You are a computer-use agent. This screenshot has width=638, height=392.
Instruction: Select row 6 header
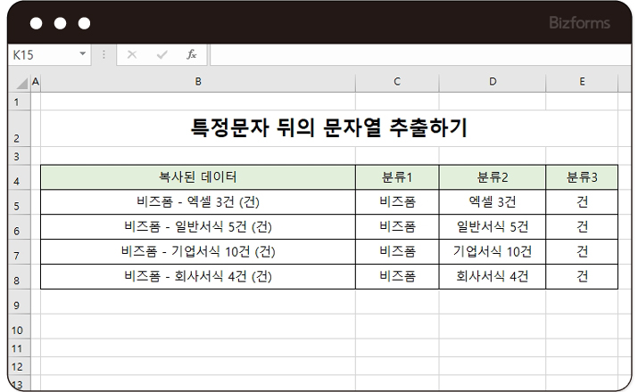point(19,226)
